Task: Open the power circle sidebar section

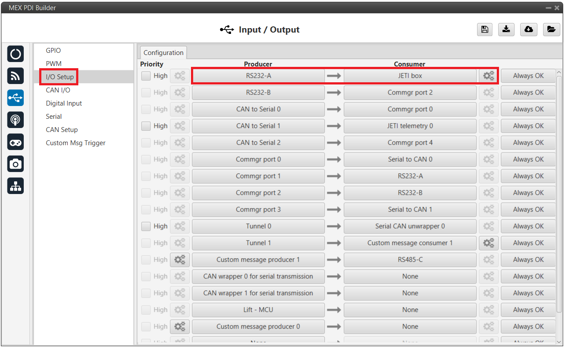Action: (x=15, y=54)
